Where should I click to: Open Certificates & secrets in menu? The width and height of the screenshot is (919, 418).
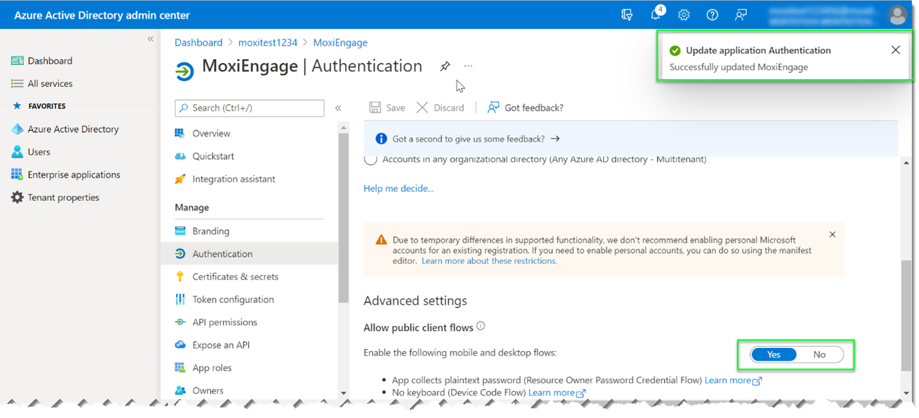click(x=235, y=277)
